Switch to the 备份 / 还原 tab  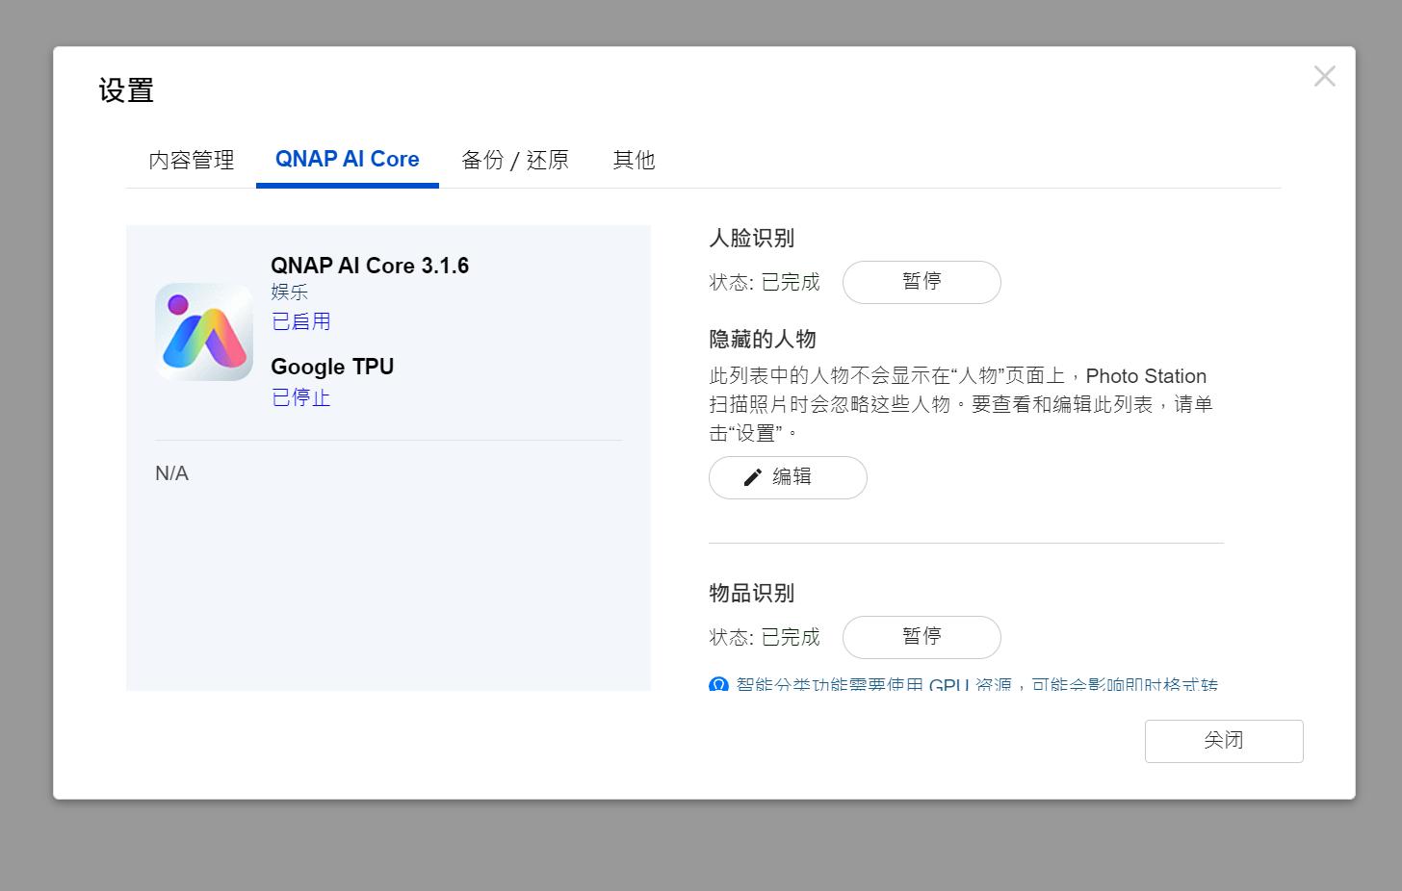point(515,160)
